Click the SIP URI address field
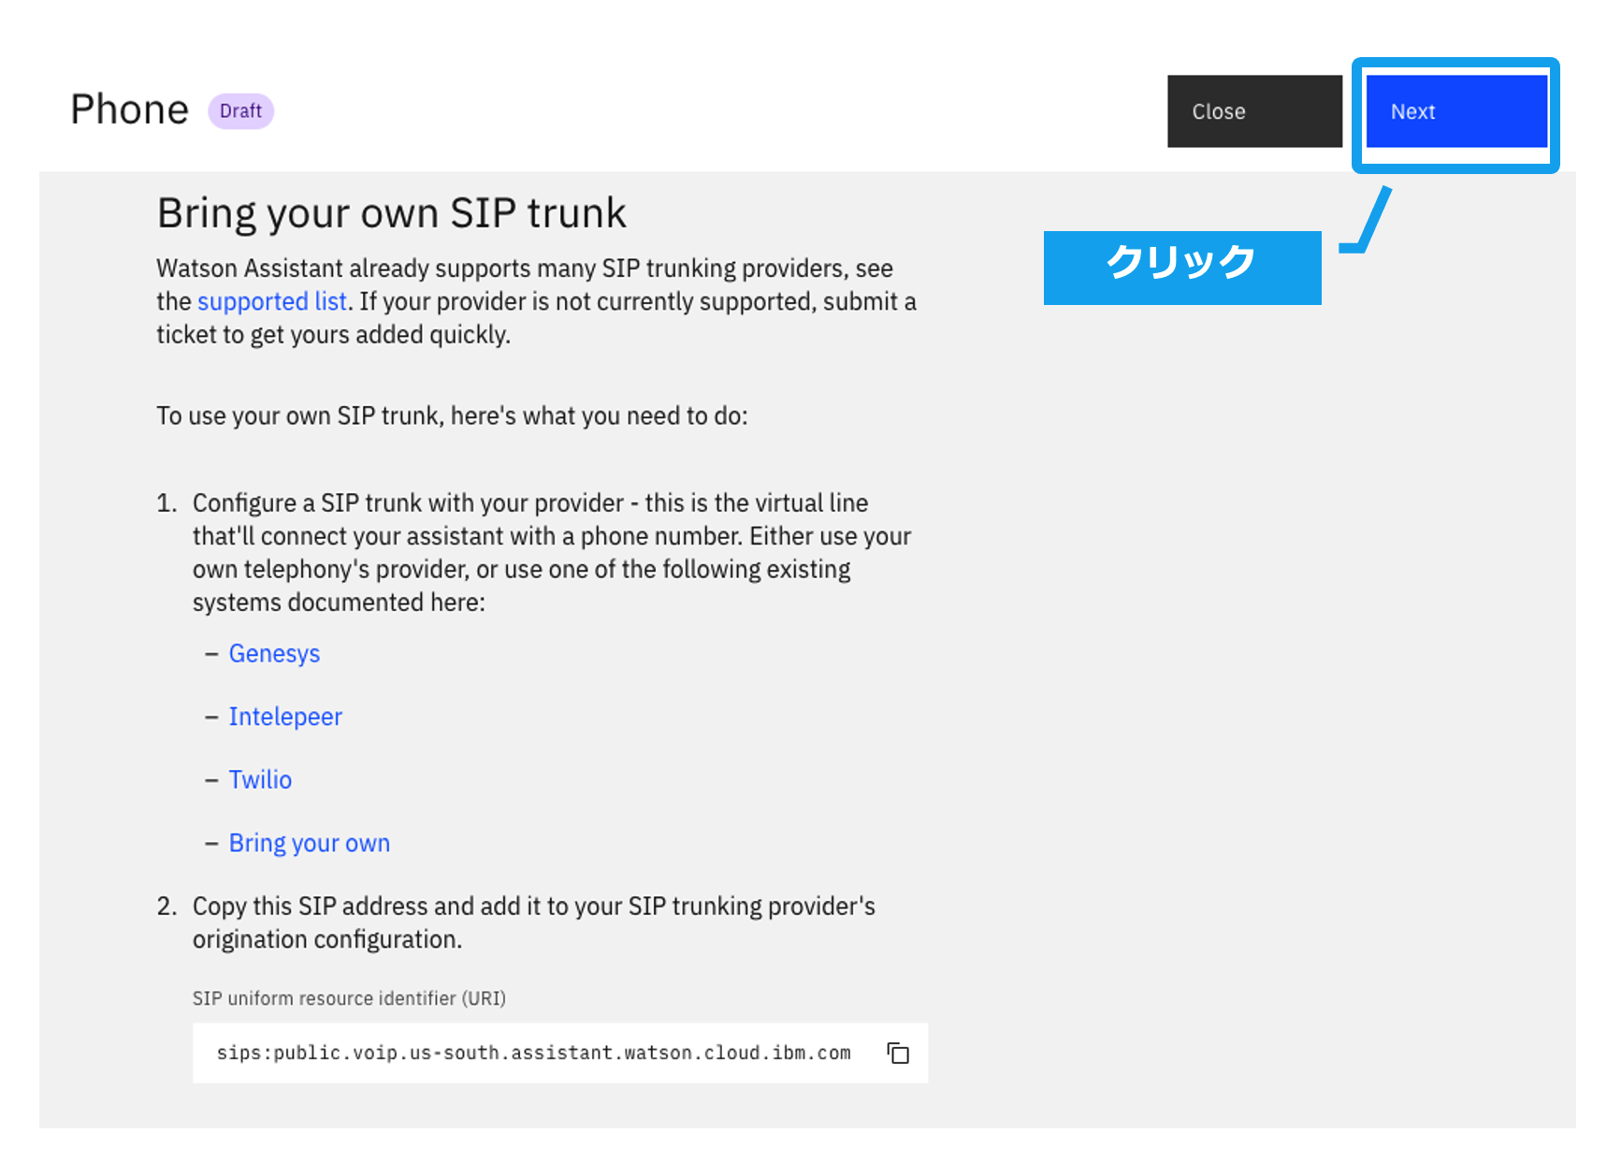Viewport: 1607px width, 1162px height. coord(559,1053)
